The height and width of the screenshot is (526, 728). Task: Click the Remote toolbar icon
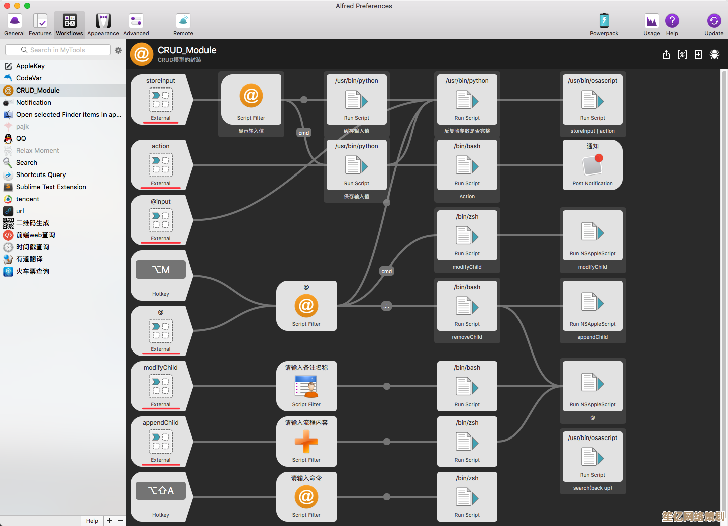tap(183, 25)
